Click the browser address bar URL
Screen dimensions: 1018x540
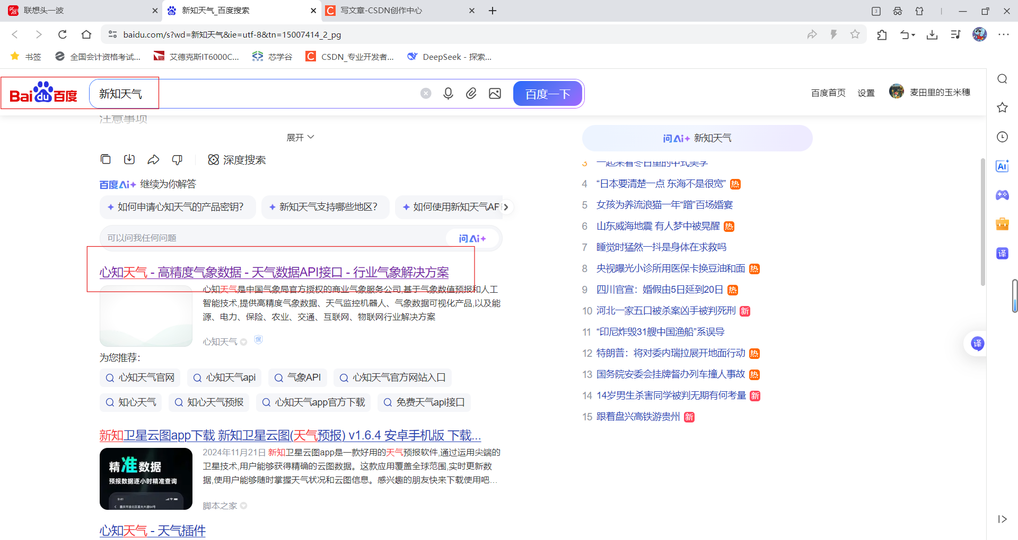click(x=232, y=34)
